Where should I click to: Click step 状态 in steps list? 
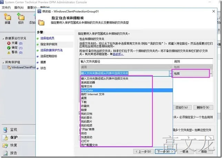[x=43, y=68]
